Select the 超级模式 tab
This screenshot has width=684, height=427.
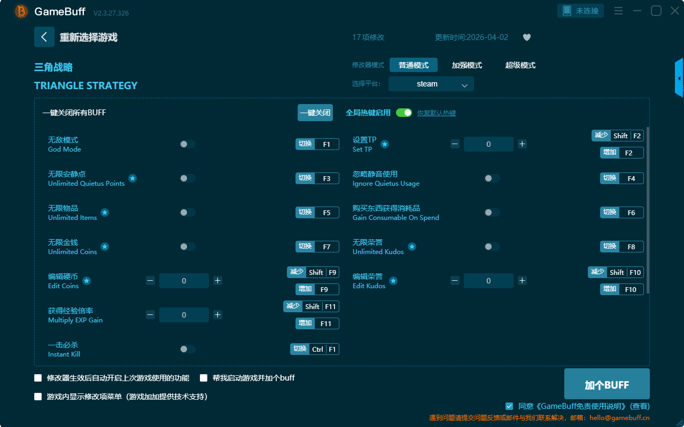point(520,65)
